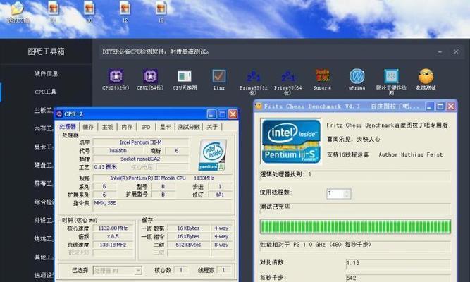Maximize the Fritz Chess Benchmark window
Screen dimensions: 470x282
440,106
